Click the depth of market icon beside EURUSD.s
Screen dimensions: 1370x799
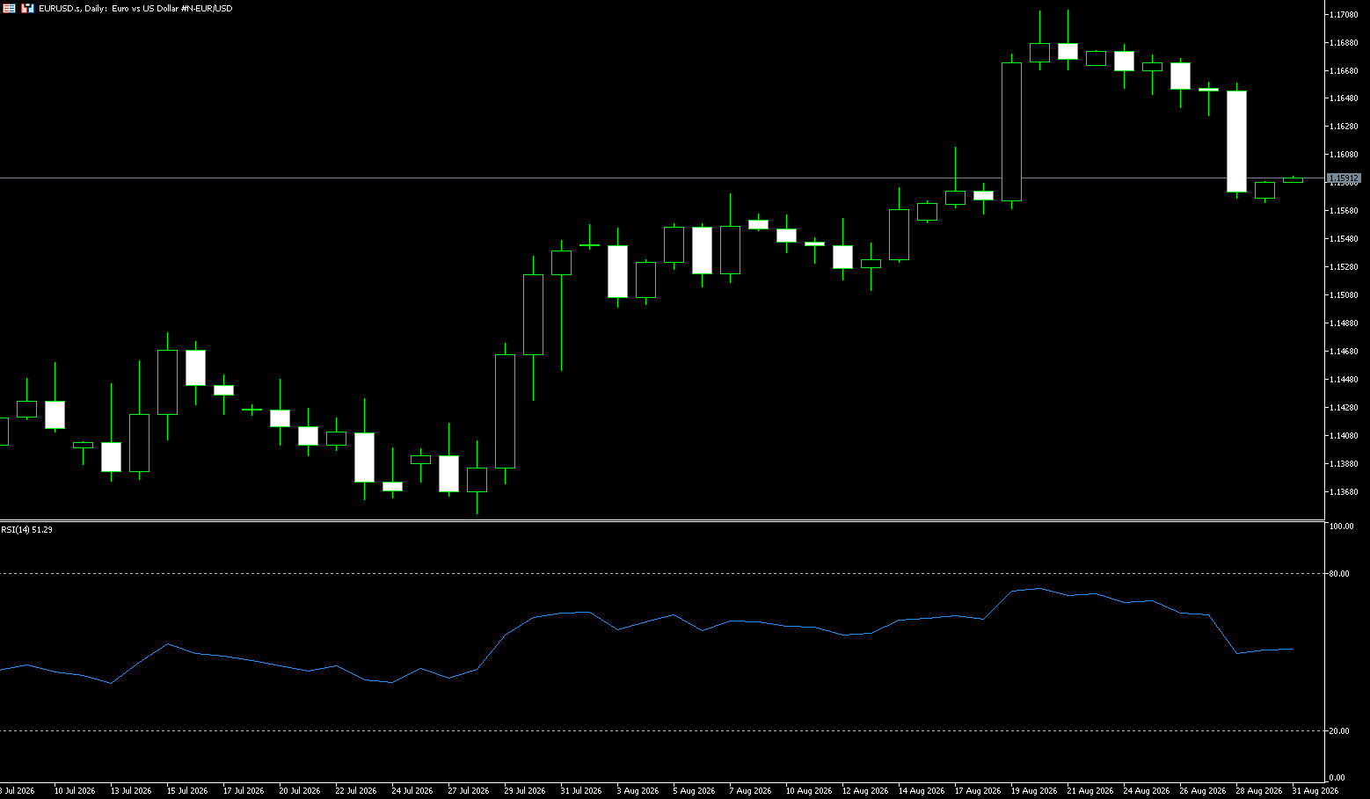click(28, 9)
